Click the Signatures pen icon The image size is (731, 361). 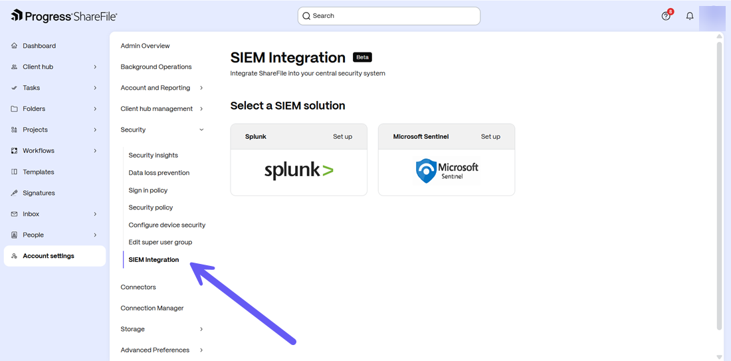click(x=14, y=193)
